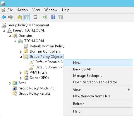Open the Help menu in menu bar
This screenshot has width=134, height=116.
(x=66, y=10)
